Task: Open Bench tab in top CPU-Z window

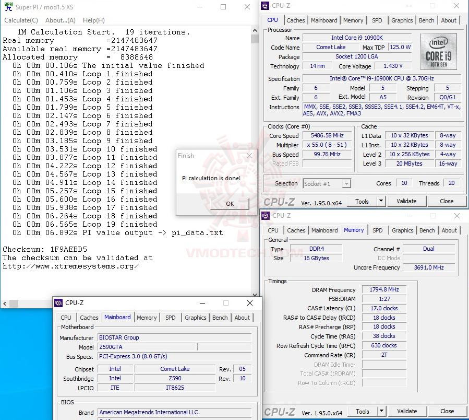Action: click(427, 20)
